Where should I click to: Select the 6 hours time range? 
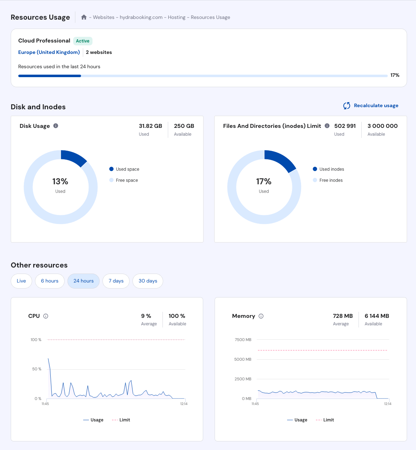[50, 281]
